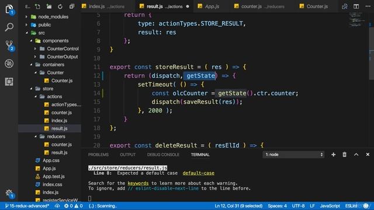Open the Source Control view

point(9,45)
